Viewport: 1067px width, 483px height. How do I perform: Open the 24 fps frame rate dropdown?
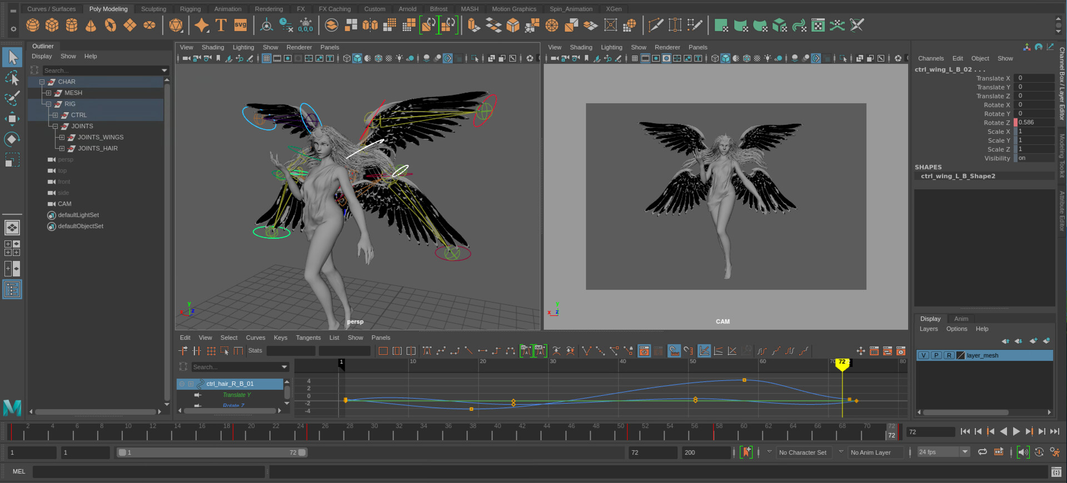click(x=965, y=452)
